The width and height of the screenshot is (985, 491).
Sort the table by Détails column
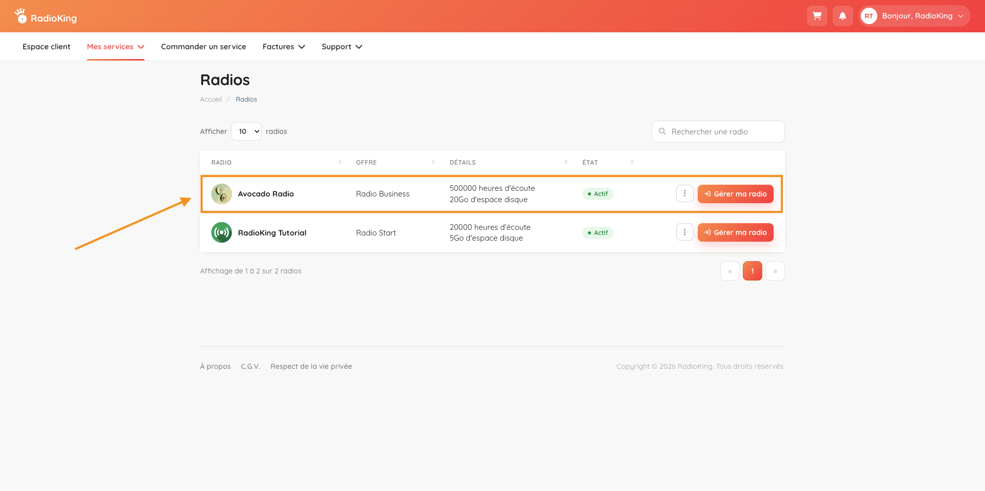click(566, 162)
